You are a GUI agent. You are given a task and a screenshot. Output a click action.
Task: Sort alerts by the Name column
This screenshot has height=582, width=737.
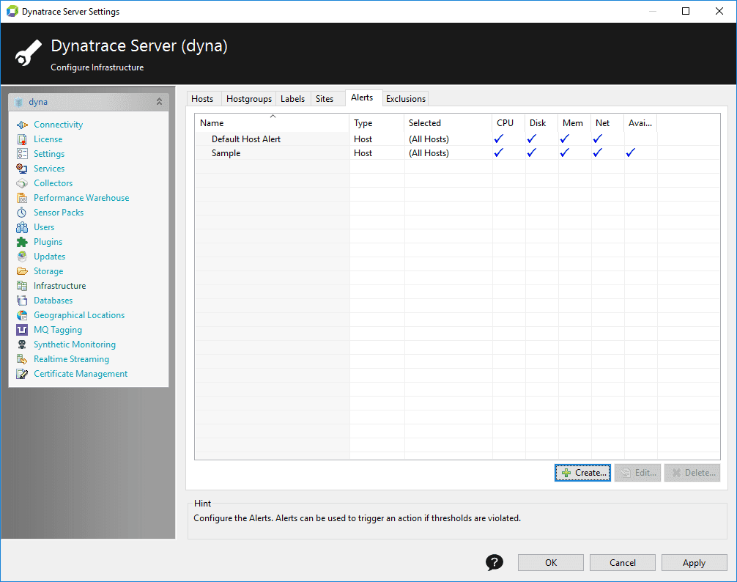point(272,122)
